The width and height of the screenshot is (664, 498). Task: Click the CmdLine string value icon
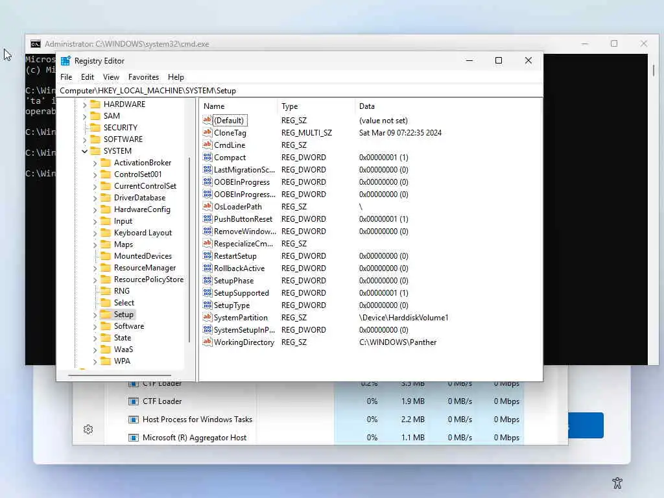(x=207, y=145)
